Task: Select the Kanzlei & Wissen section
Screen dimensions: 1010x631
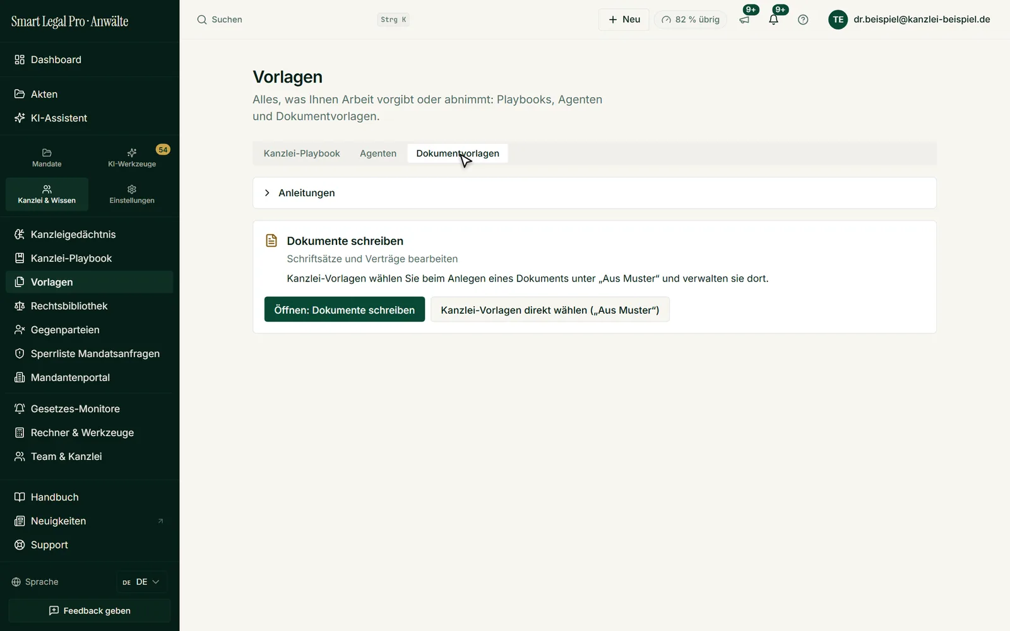Action: [47, 194]
